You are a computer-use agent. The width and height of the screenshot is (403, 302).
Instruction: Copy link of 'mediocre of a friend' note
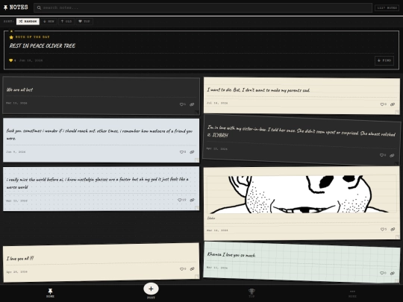coord(192,152)
